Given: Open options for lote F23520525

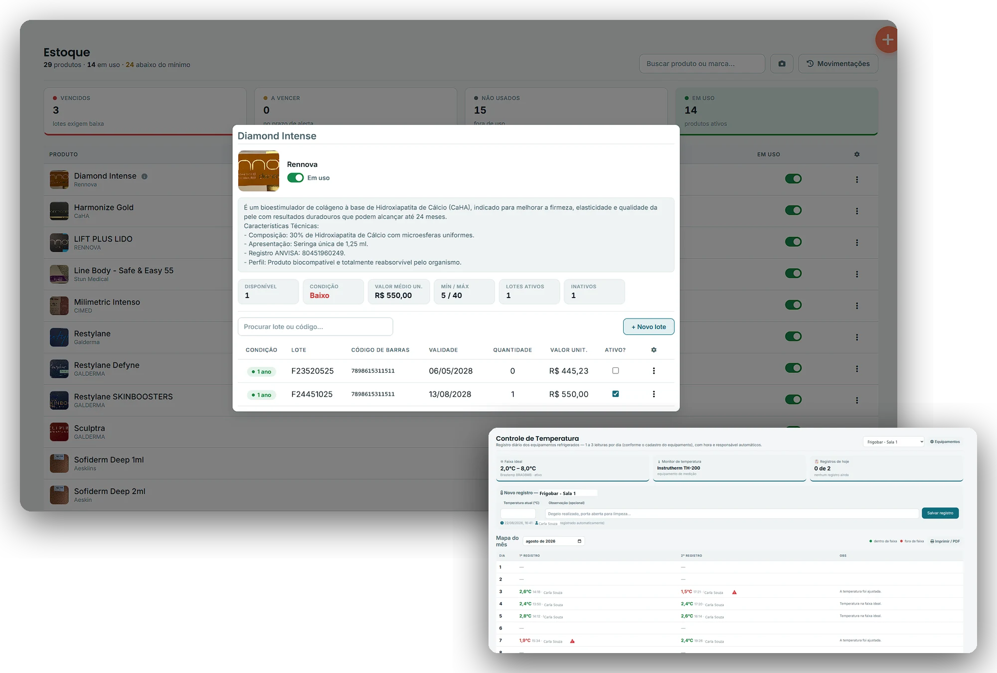Looking at the screenshot, I should 654,371.
